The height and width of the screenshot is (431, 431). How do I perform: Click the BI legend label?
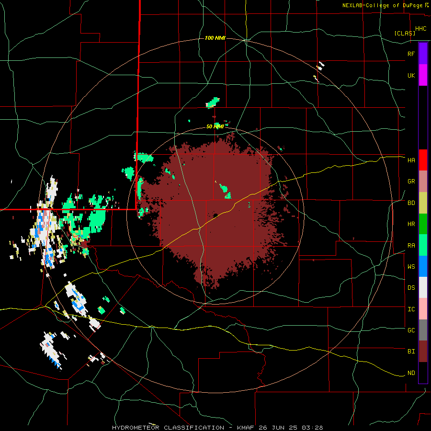tap(411, 352)
